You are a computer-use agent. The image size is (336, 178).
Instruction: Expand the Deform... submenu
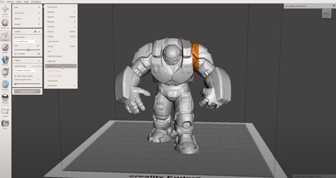[27, 19]
